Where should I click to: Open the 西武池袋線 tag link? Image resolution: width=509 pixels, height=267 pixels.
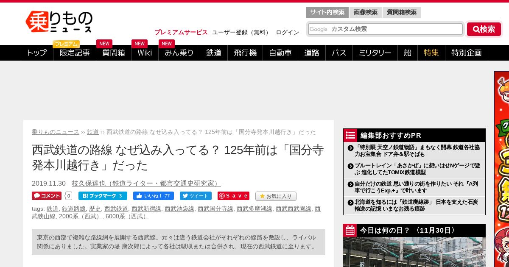(x=179, y=209)
